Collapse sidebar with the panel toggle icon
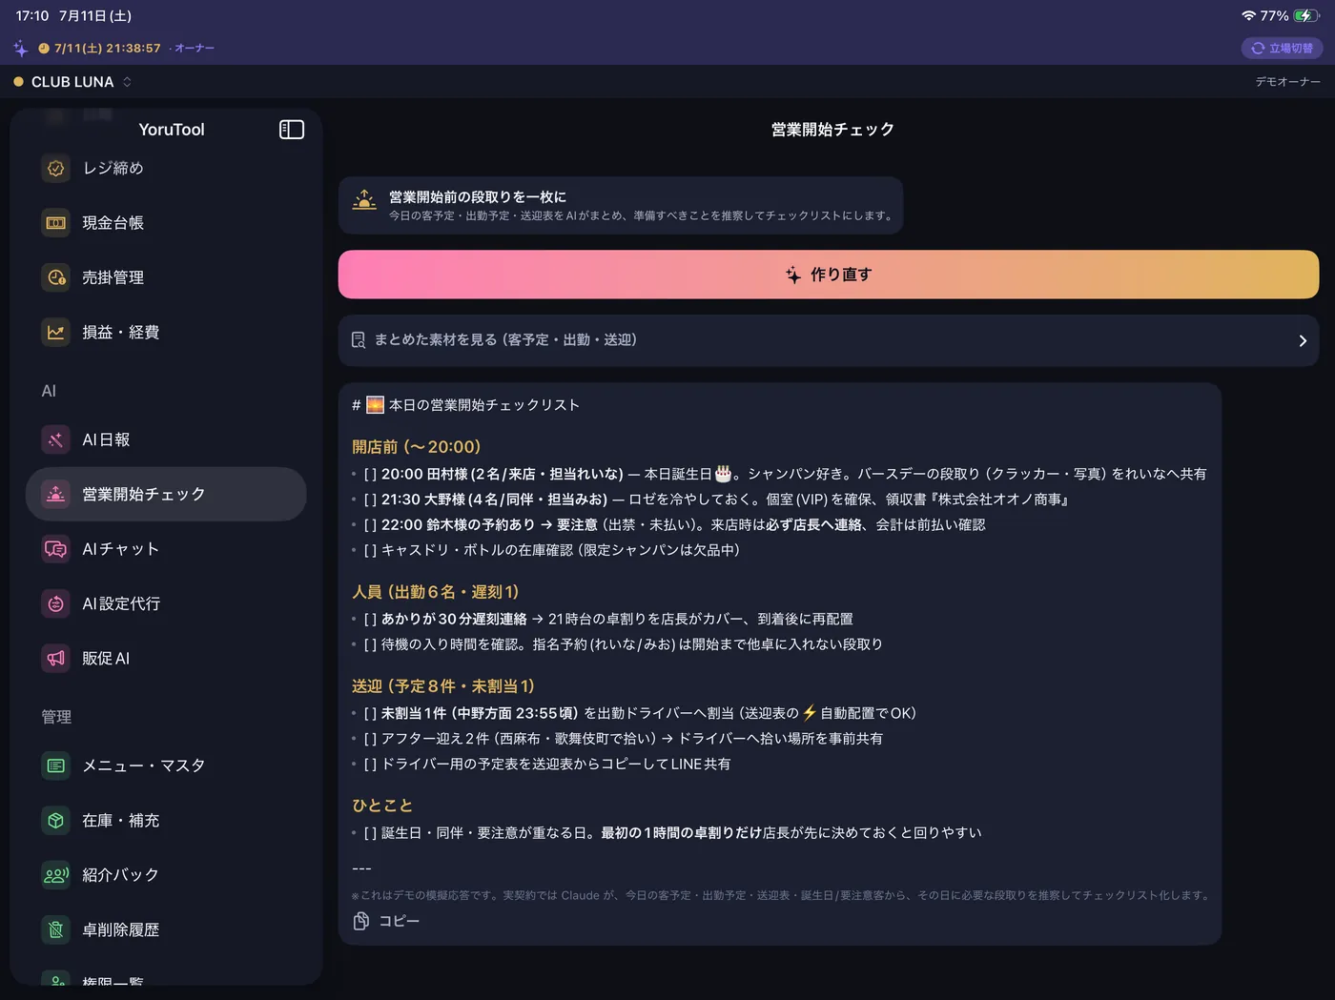The height and width of the screenshot is (1000, 1335). point(292,130)
